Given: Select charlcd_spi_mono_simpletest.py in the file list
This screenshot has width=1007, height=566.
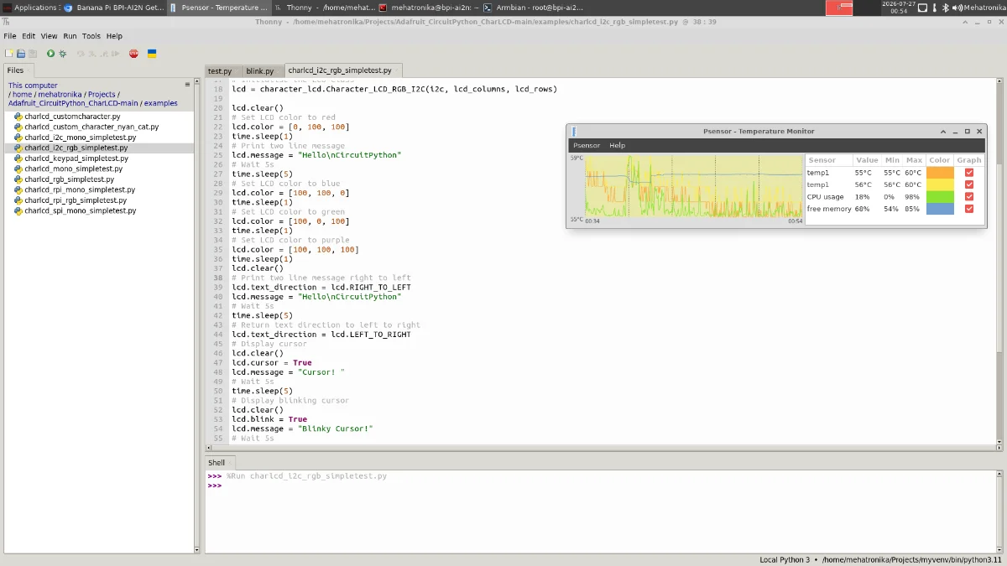Looking at the screenshot, I should coord(81,210).
